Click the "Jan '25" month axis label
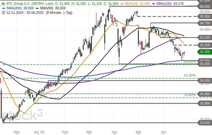Image resolution: width=212 pixels, height=135 pixels. tap(39, 132)
